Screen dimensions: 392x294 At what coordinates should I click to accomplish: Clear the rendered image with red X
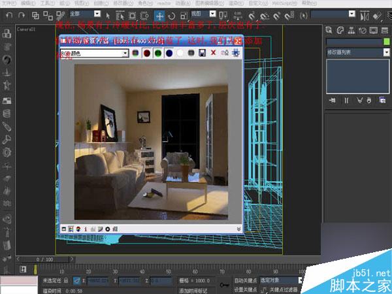tap(213, 53)
